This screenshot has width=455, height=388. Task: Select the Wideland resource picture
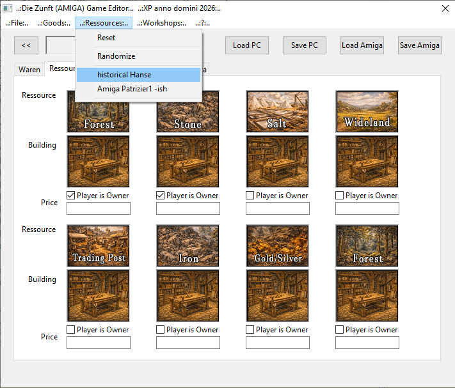(367, 111)
